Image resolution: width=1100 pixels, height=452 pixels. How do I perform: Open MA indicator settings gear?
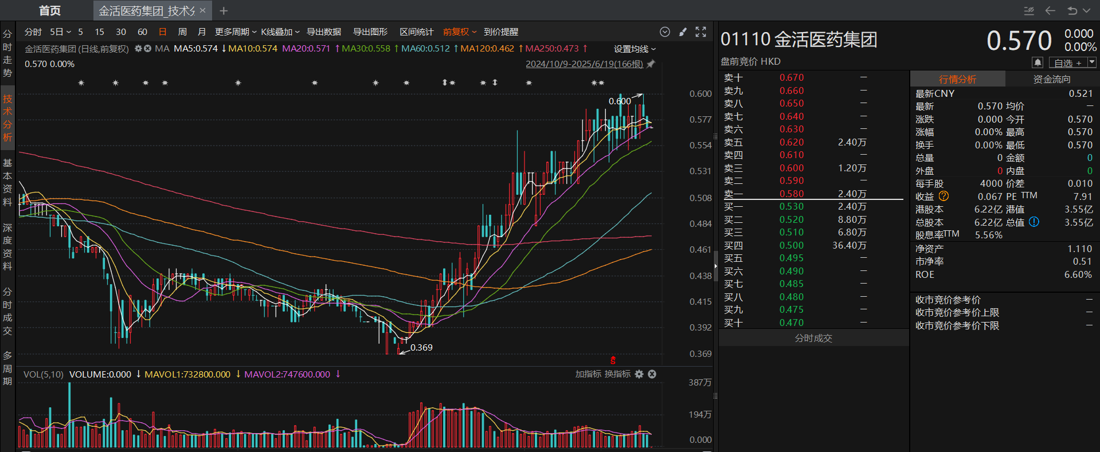click(138, 49)
